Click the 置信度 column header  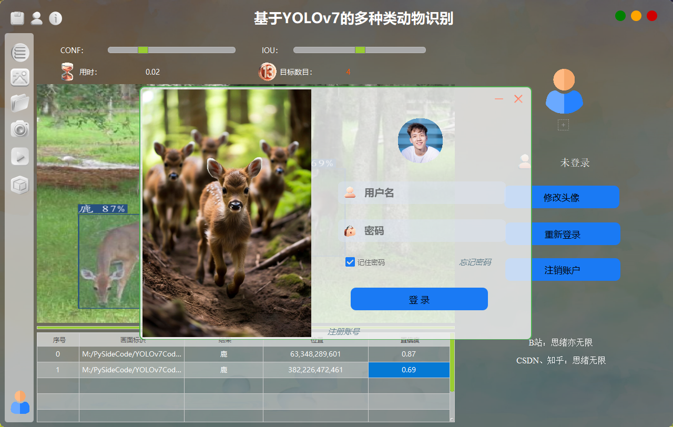409,340
